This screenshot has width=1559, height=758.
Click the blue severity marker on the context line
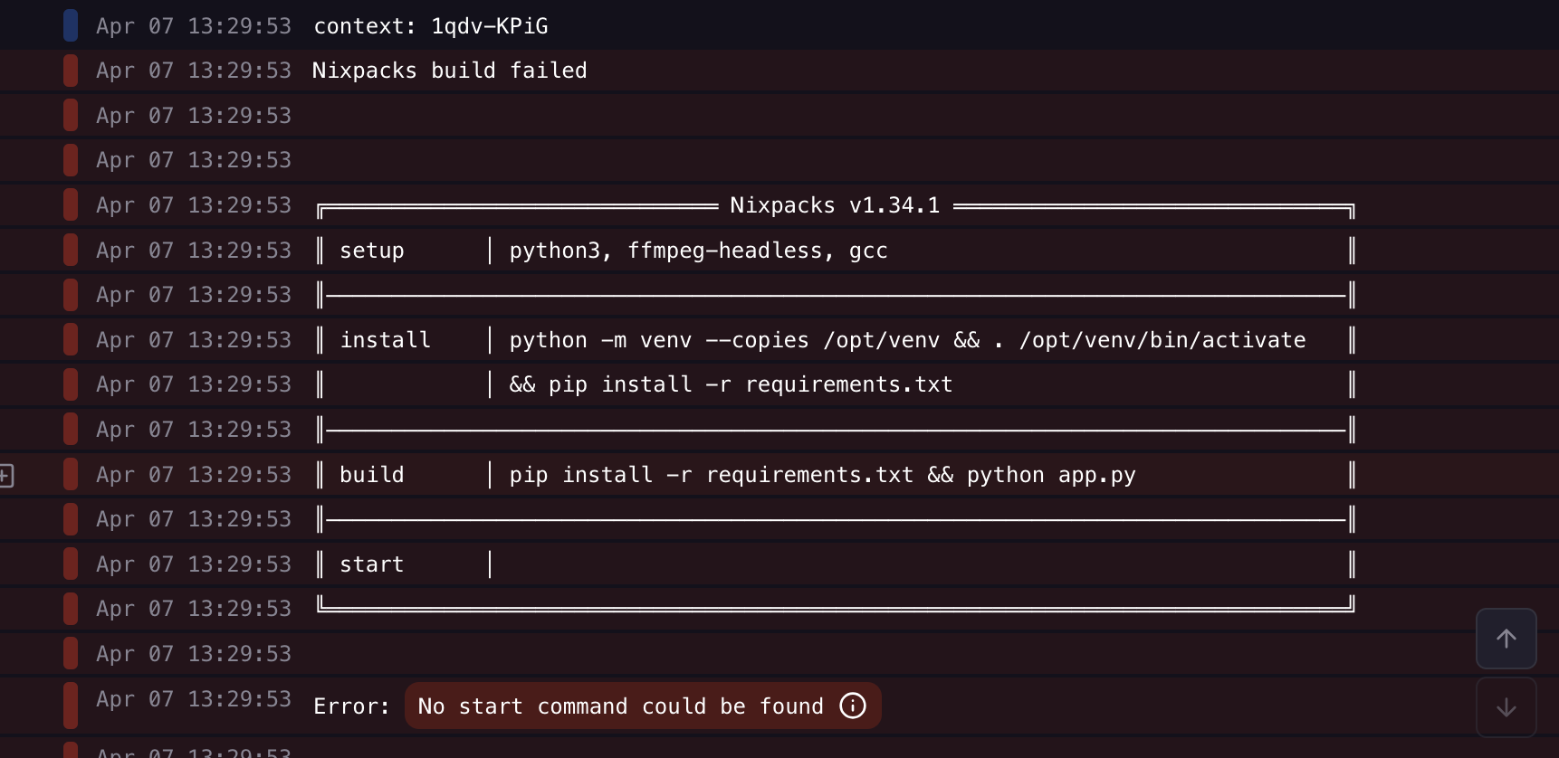point(71,25)
